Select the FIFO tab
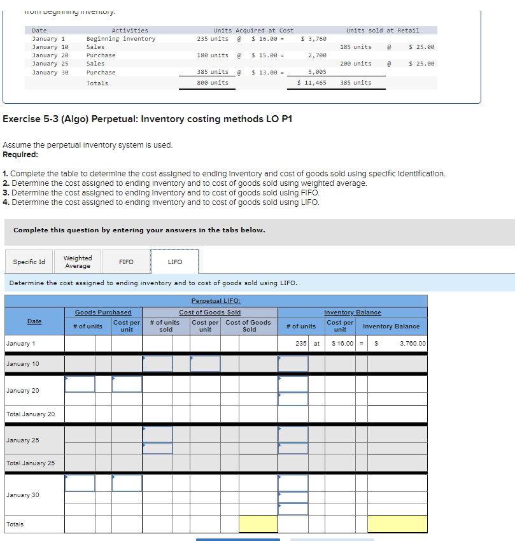 click(x=125, y=261)
